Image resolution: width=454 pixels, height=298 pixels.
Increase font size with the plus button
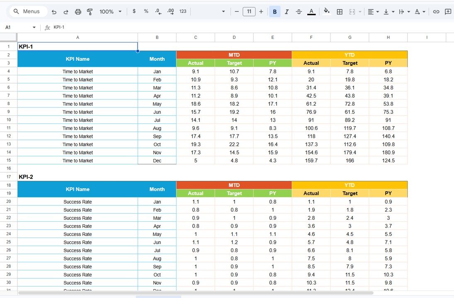coord(261,11)
